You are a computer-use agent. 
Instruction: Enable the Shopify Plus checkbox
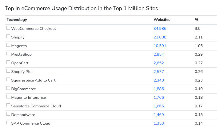pyautogui.click(x=8, y=71)
